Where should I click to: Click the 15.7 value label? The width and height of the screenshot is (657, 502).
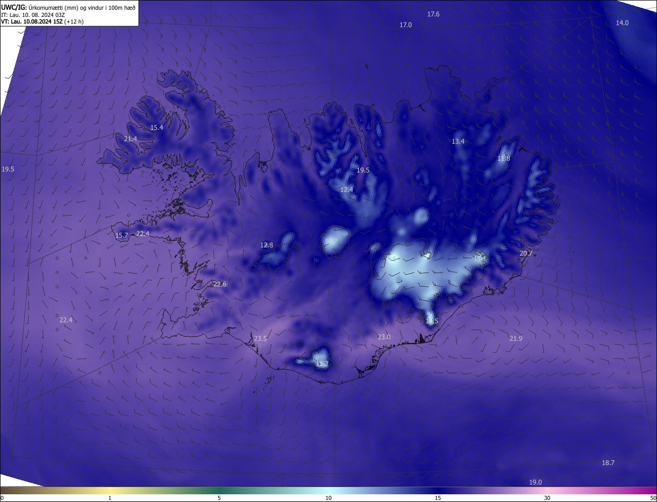coord(122,236)
